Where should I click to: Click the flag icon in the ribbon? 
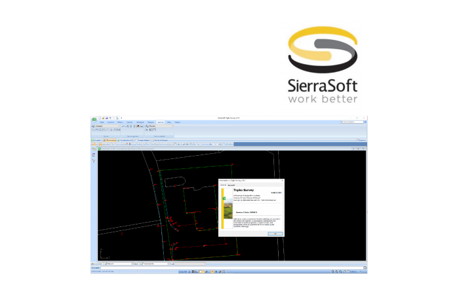(x=138, y=126)
